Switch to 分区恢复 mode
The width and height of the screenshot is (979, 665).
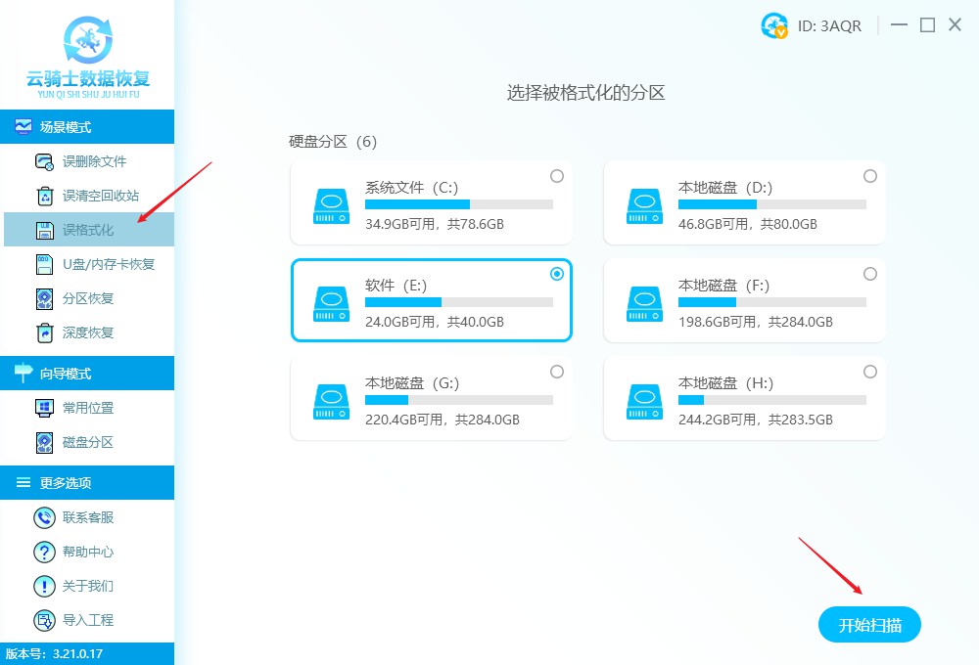pyautogui.click(x=89, y=298)
